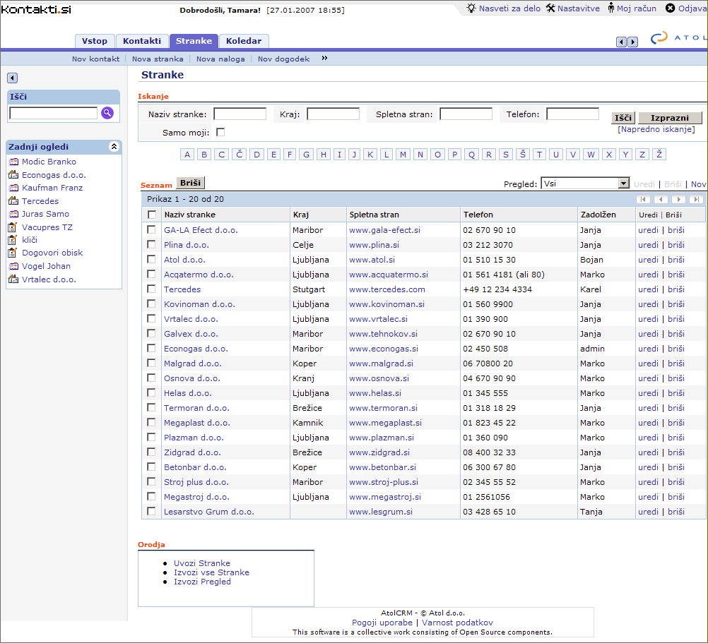Click the Naziv stranke search field
This screenshot has height=643, width=708.
pyautogui.click(x=240, y=114)
